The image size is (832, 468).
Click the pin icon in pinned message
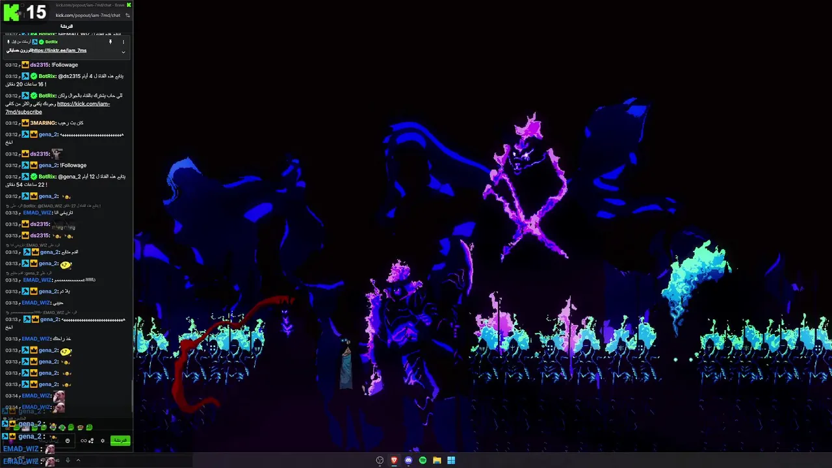pos(110,42)
